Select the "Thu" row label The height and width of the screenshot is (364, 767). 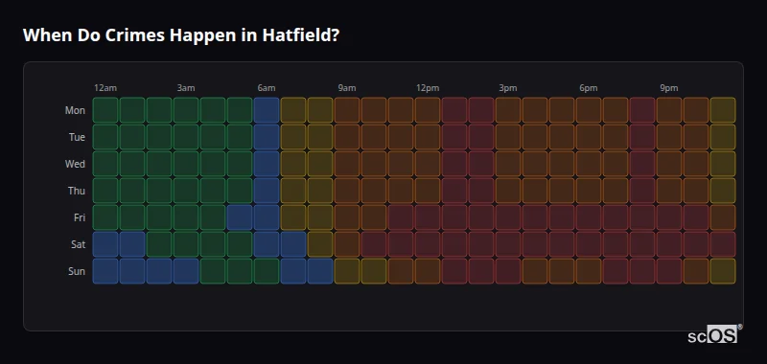(77, 191)
